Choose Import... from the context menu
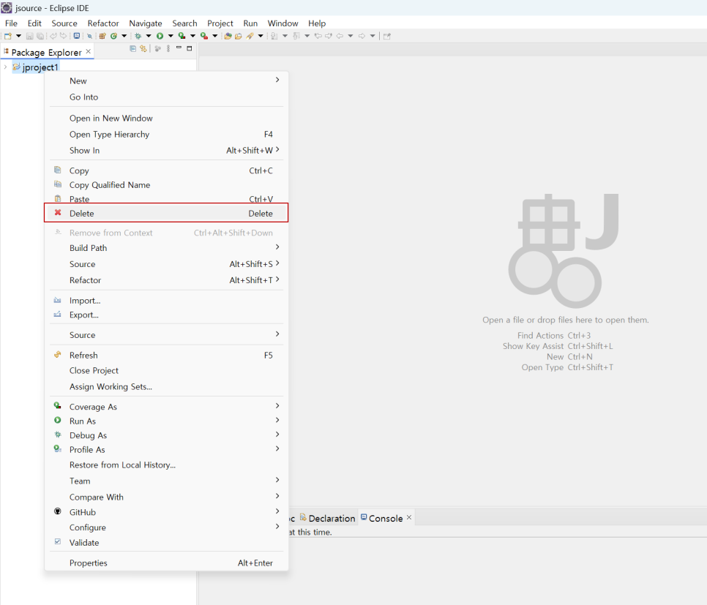This screenshot has height=605, width=707. [167, 300]
